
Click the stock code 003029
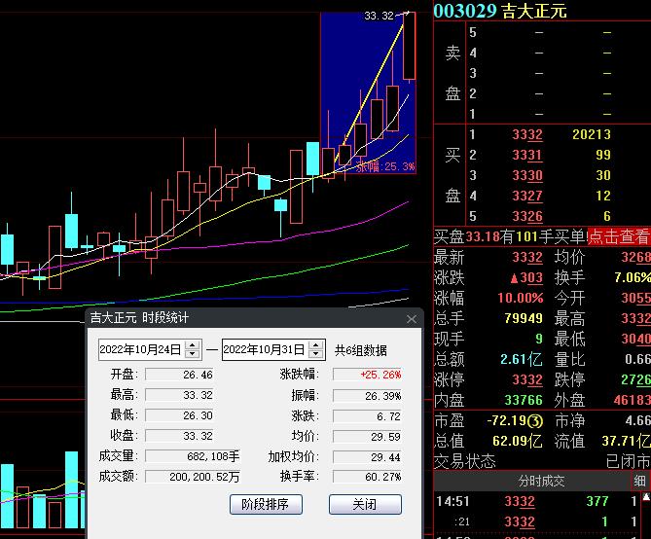[x=464, y=12]
